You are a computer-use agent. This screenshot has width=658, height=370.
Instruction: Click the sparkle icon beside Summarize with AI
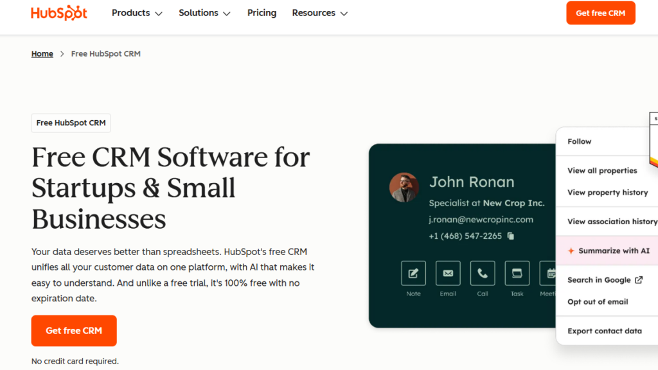point(571,251)
